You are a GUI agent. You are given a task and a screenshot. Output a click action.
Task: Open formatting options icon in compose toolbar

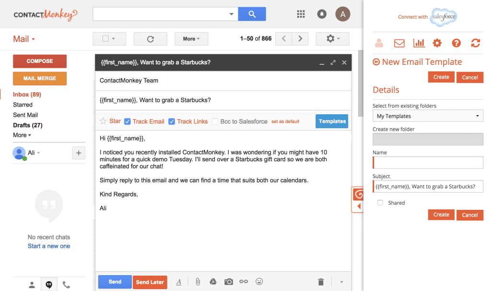(x=178, y=282)
